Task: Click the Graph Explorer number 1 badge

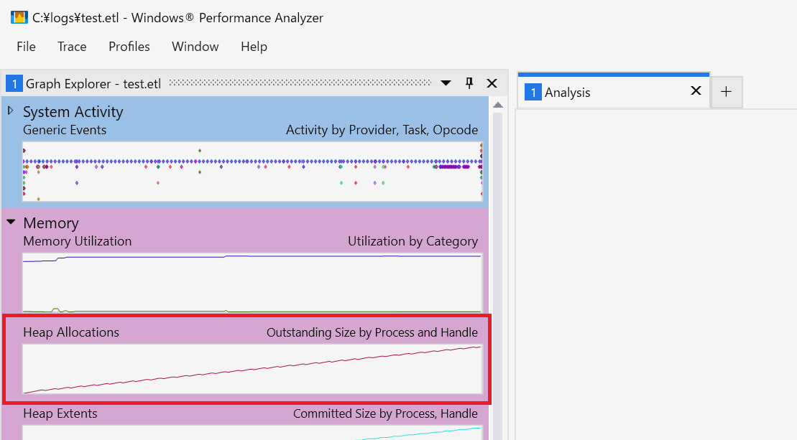Action: (x=14, y=84)
